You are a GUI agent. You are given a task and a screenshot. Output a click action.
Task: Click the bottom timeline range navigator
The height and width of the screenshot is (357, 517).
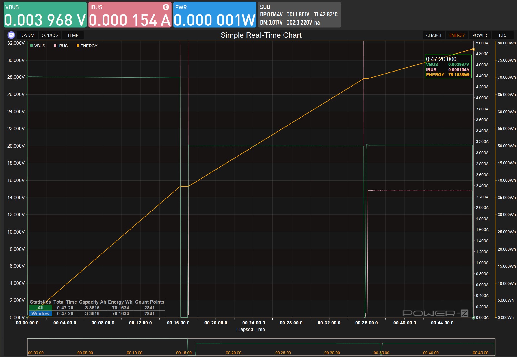point(261,347)
